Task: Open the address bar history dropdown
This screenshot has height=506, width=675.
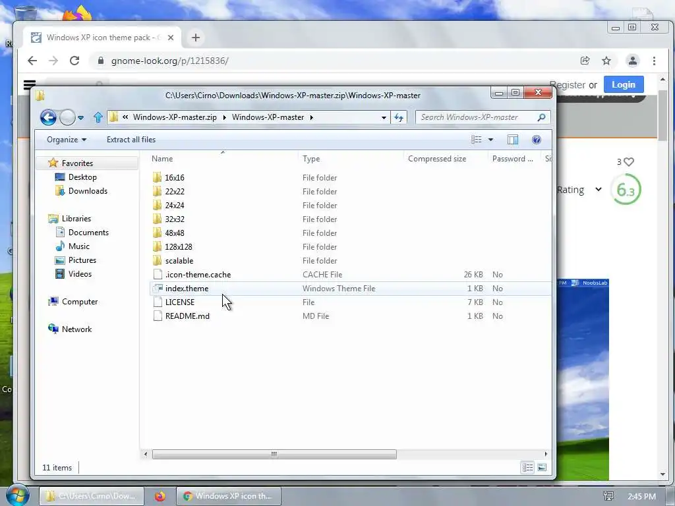Action: (384, 117)
